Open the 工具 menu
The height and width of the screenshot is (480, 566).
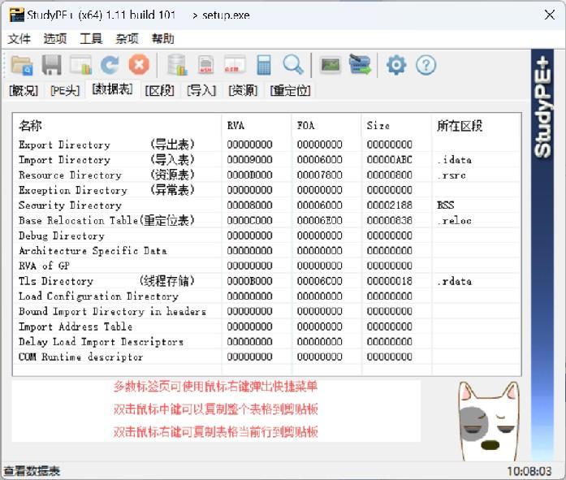pos(91,38)
